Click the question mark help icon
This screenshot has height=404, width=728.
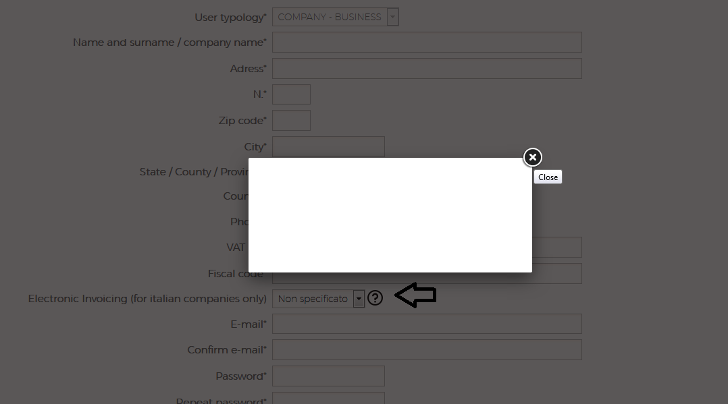(375, 298)
